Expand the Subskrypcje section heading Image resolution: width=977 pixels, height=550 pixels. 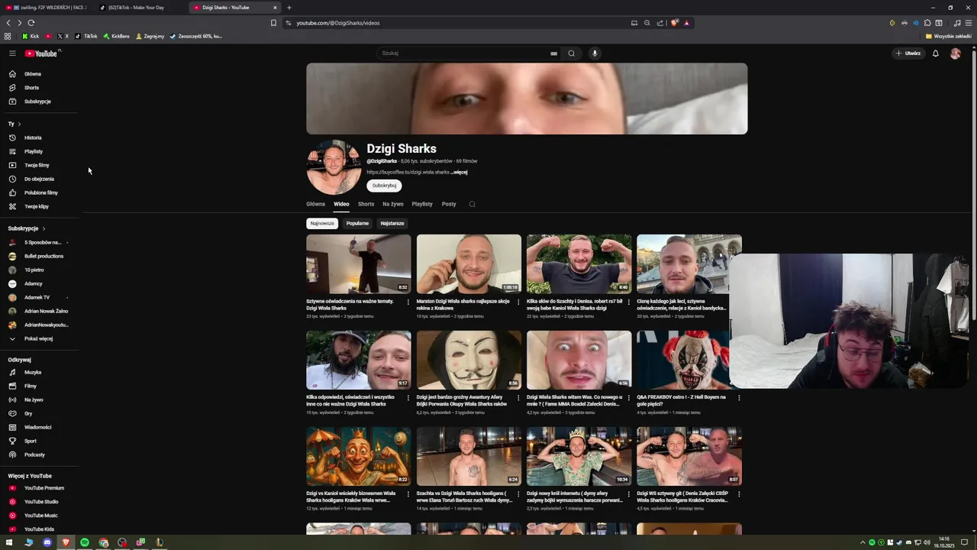27,228
